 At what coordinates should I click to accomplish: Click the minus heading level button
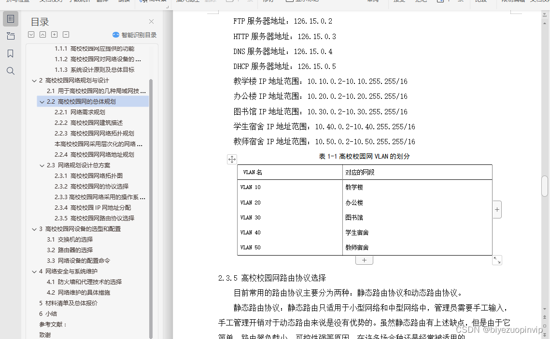click(66, 34)
